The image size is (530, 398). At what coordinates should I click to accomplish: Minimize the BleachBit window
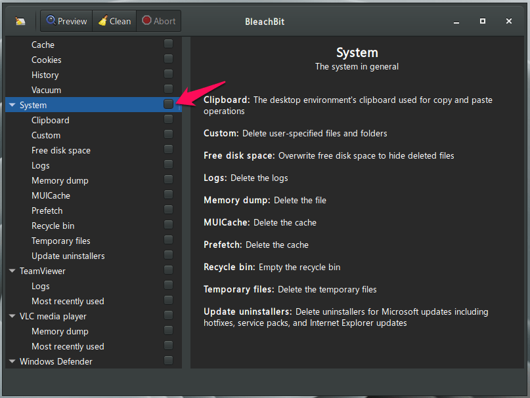[x=456, y=21]
